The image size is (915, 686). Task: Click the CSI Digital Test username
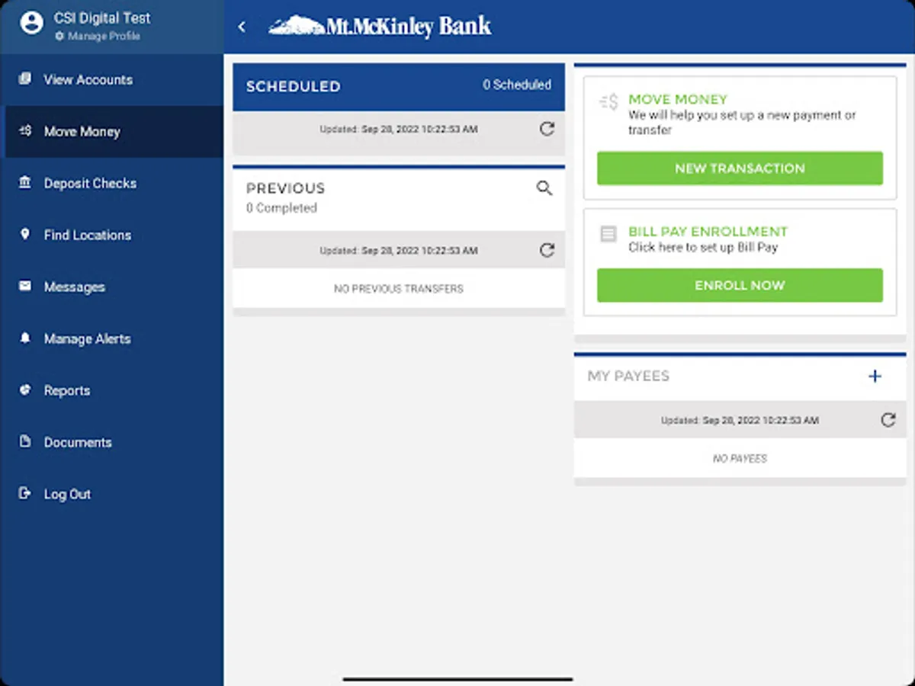(102, 18)
